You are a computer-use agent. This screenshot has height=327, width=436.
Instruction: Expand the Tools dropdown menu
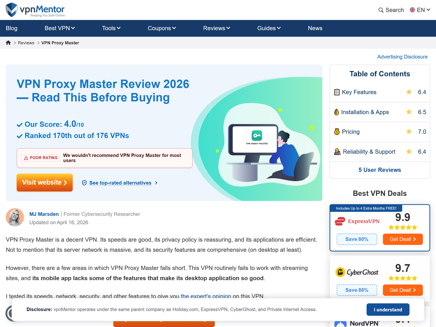point(111,28)
